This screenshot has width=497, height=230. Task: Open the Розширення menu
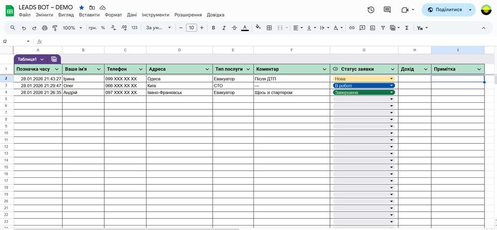coord(188,15)
